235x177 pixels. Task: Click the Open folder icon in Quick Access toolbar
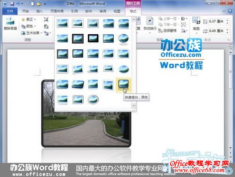coord(39,4)
